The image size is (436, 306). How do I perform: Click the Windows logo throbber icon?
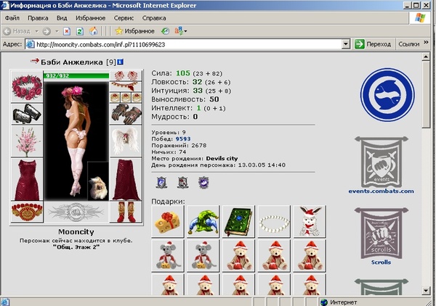[420, 17]
